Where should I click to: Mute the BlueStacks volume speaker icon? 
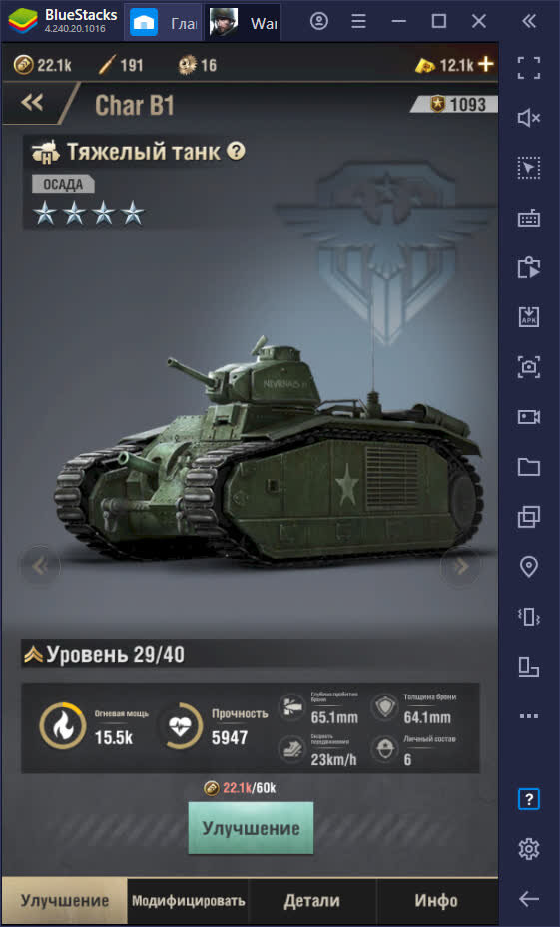coord(529,118)
